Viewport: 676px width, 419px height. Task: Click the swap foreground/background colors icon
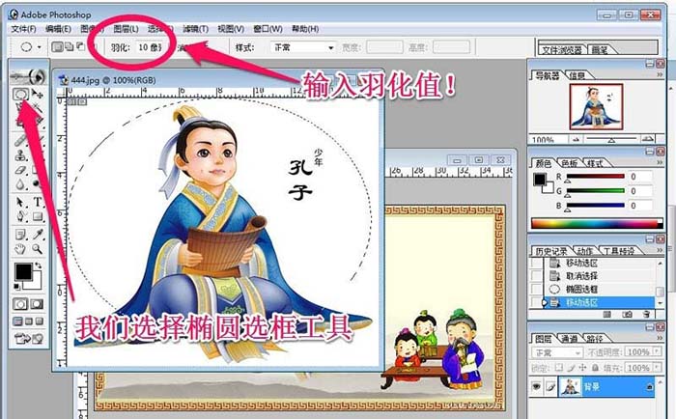pos(39,265)
